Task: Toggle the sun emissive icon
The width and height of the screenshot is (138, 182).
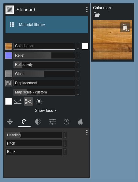Action: click(x=39, y=101)
